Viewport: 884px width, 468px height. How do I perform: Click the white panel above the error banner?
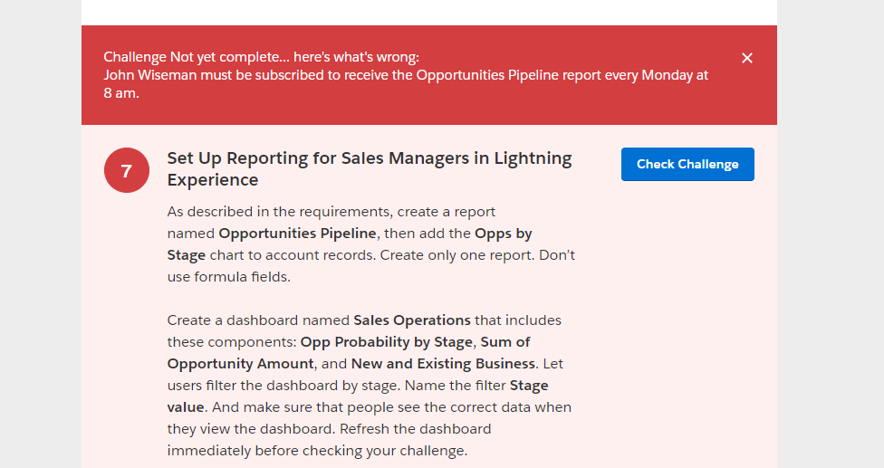tap(428, 12)
